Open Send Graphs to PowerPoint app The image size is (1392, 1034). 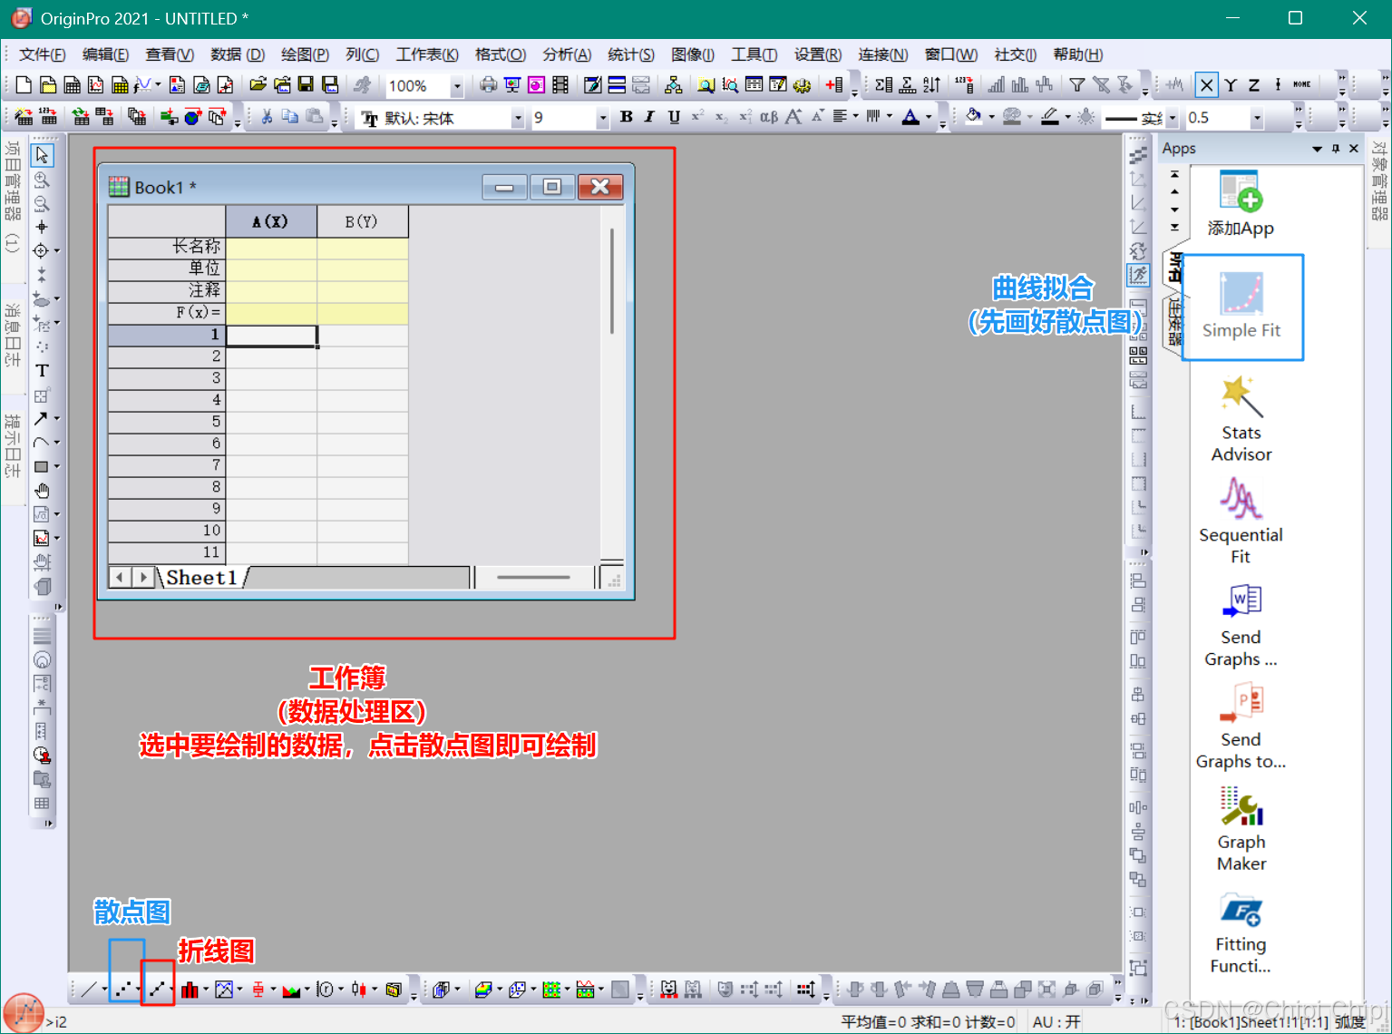tap(1241, 727)
